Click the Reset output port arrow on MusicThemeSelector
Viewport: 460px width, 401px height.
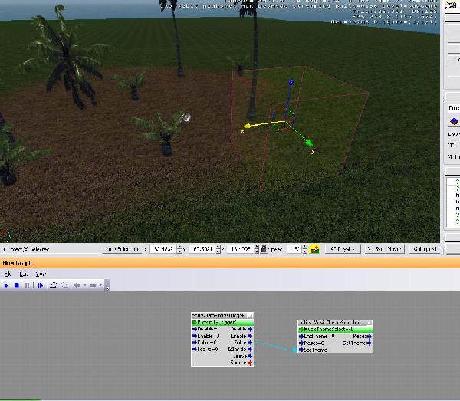[x=369, y=336]
